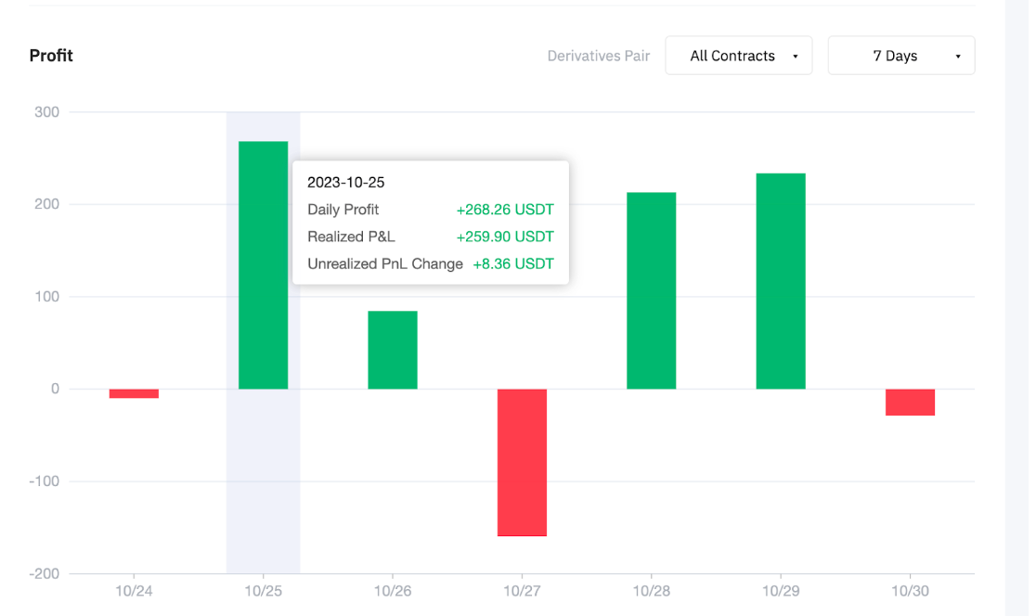1036x616 pixels.
Task: Select the red 10/30 loss bar
Action: coord(910,402)
